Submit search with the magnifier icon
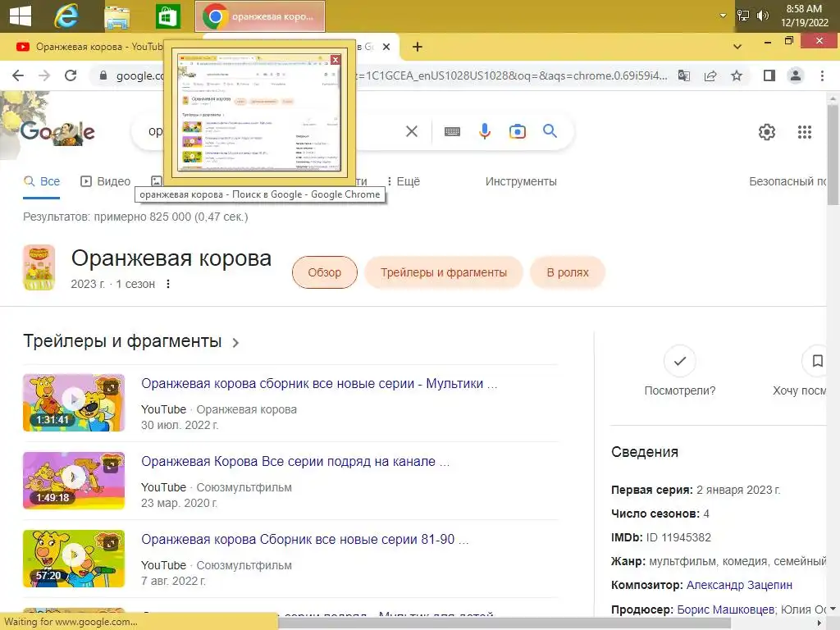The height and width of the screenshot is (630, 840). pyautogui.click(x=550, y=130)
